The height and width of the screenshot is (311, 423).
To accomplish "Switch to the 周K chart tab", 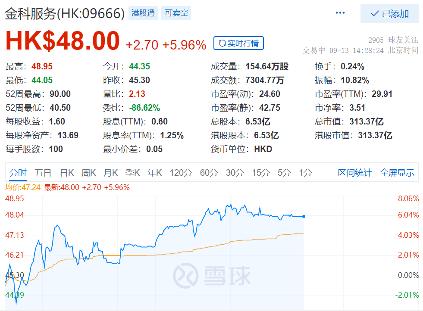I will click(88, 173).
